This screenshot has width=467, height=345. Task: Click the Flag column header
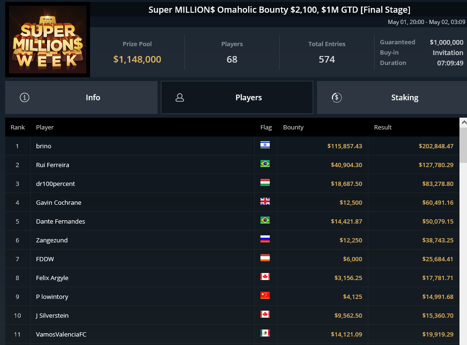coord(266,127)
